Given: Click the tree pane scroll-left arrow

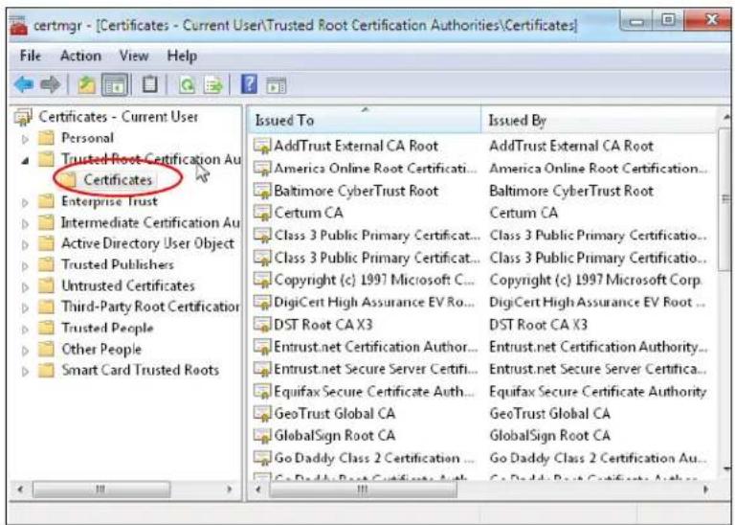Looking at the screenshot, I should [20, 490].
